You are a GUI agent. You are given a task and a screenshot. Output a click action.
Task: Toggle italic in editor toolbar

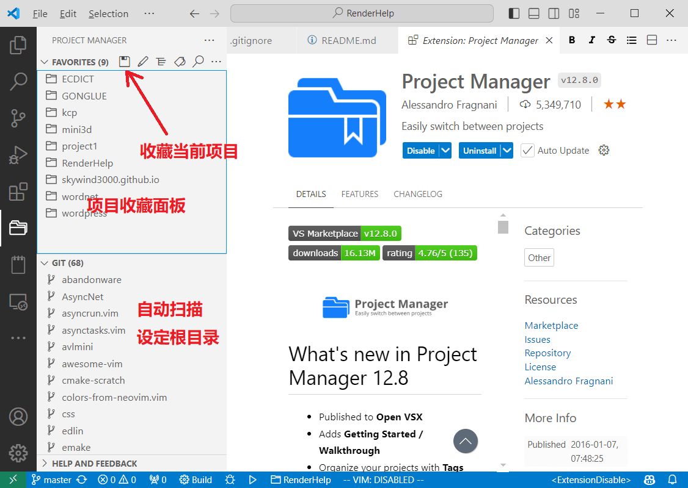tap(591, 40)
